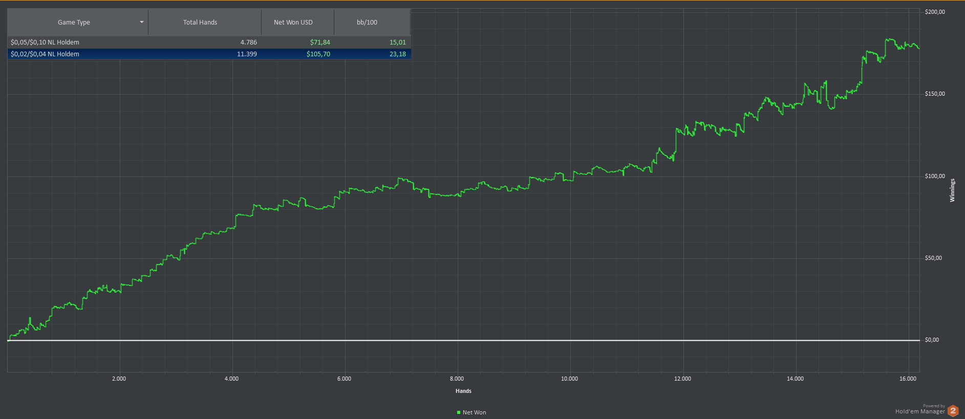The image size is (965, 419).
Task: Click the 23,18 bb/100 cell
Action: coord(398,54)
